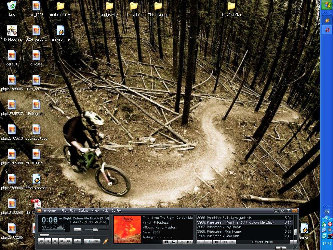Image resolution: width=333 pixels, height=250 pixels.
Task: Click the playlist remove (−) button
Action: click(x=209, y=242)
